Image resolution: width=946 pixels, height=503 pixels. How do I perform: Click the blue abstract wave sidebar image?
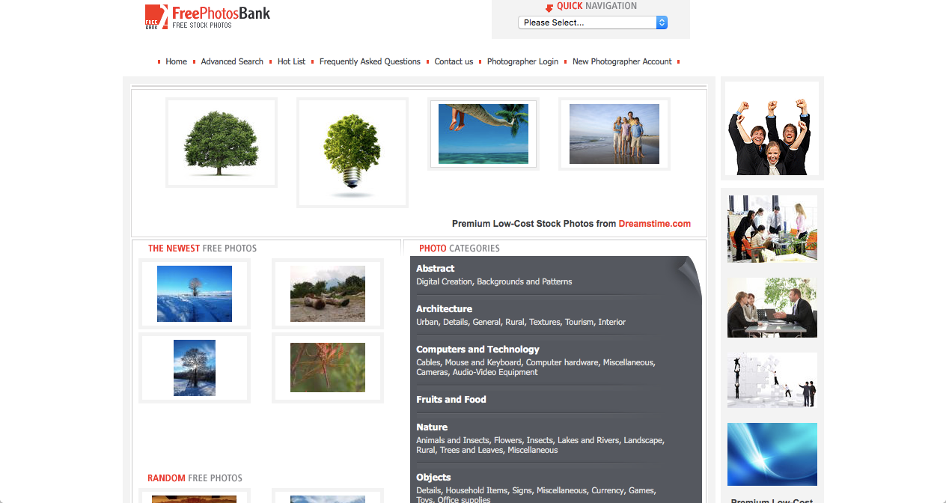click(772, 454)
